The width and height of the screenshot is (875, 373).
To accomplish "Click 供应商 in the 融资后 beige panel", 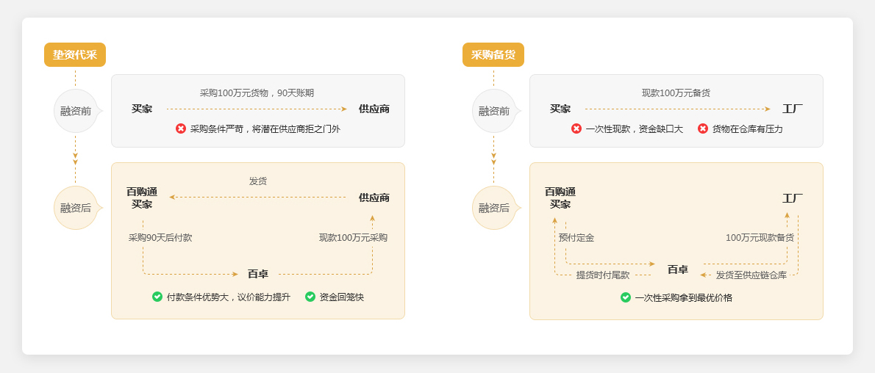I will (374, 198).
